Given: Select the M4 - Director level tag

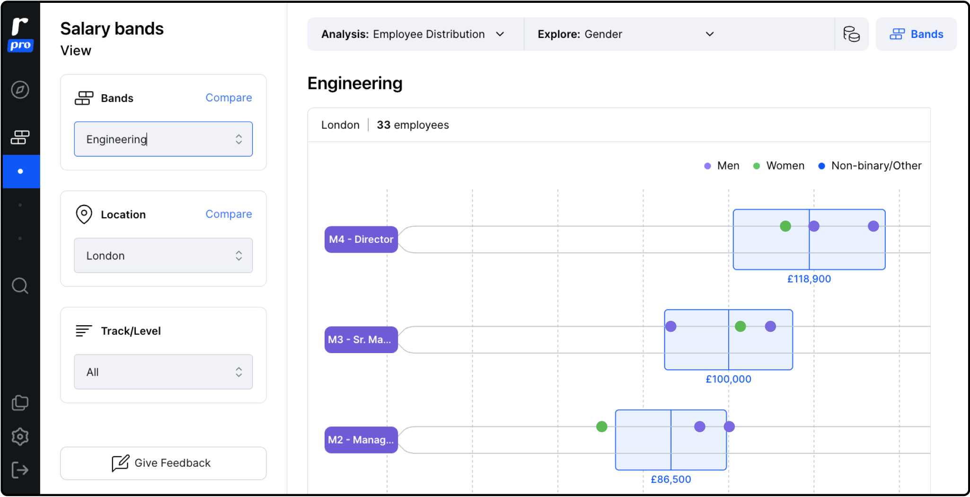Looking at the screenshot, I should click(361, 240).
